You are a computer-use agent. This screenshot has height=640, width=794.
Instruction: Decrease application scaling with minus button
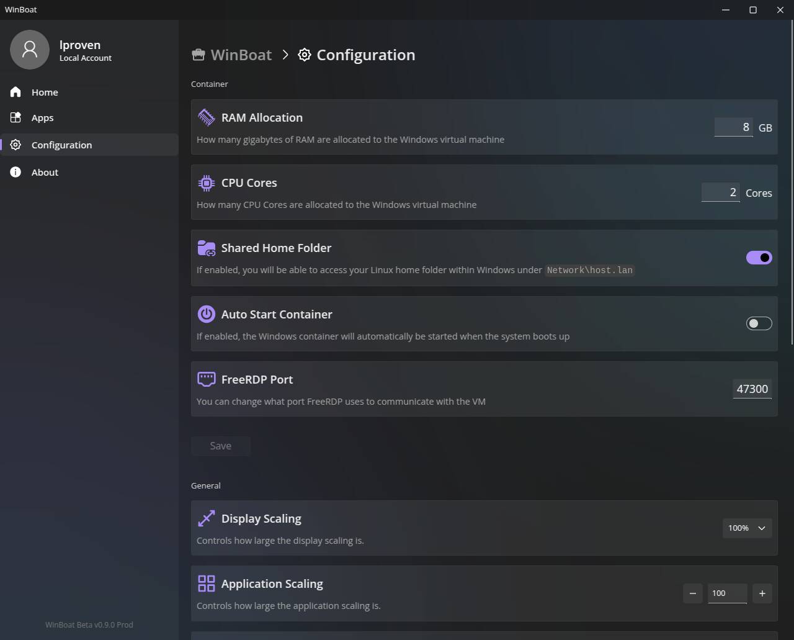tap(693, 593)
